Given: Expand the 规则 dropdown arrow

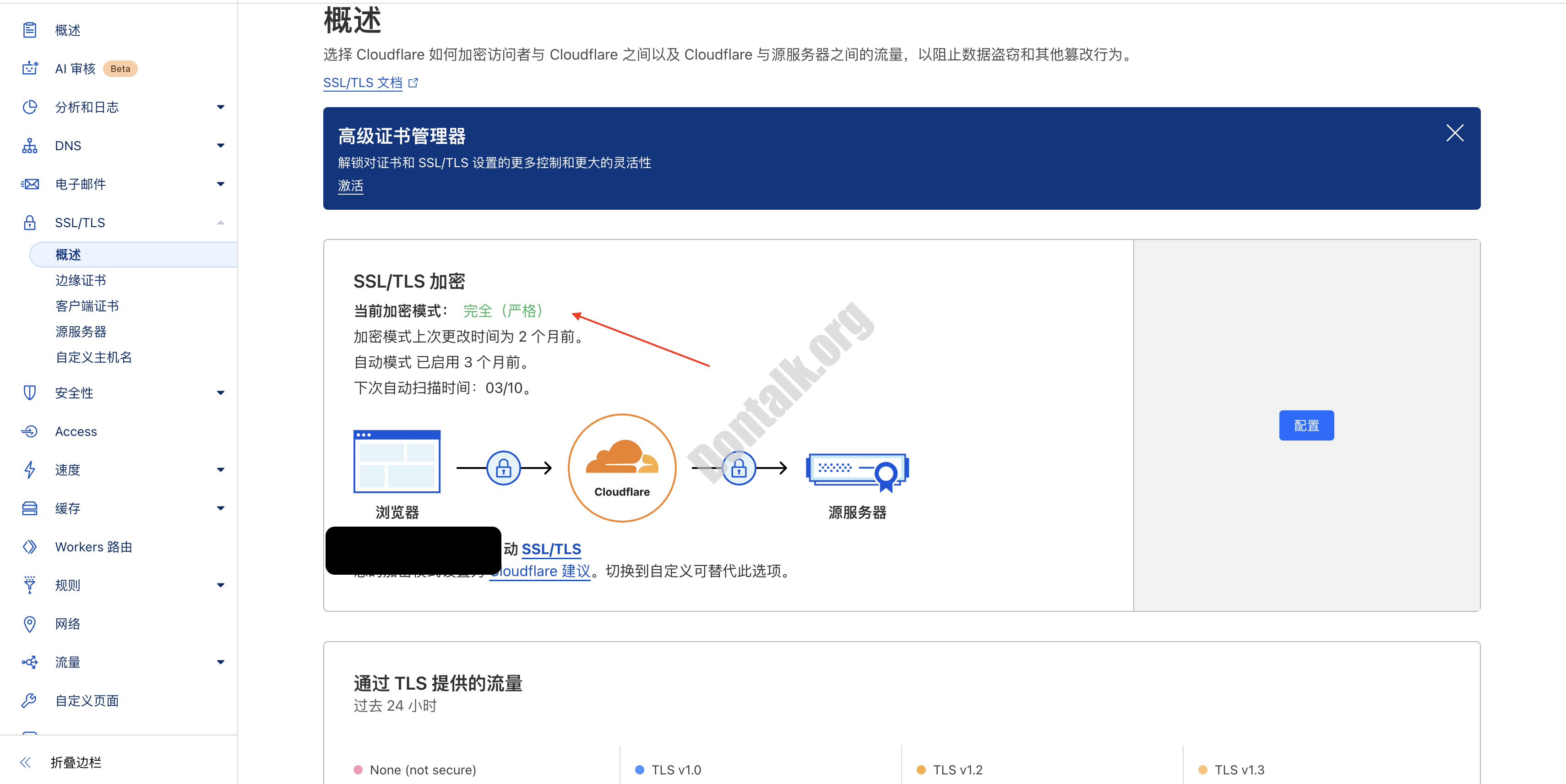Looking at the screenshot, I should 221,585.
